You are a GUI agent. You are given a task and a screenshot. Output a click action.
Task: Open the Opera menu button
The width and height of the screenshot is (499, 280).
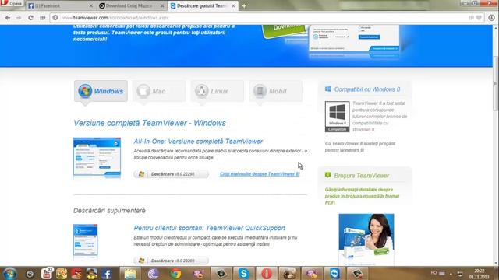tap(12, 4)
